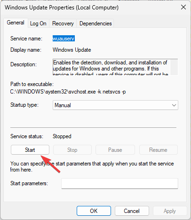Dismiss the dialog with Cancel
The width and height of the screenshot is (191, 220).
[132, 211]
